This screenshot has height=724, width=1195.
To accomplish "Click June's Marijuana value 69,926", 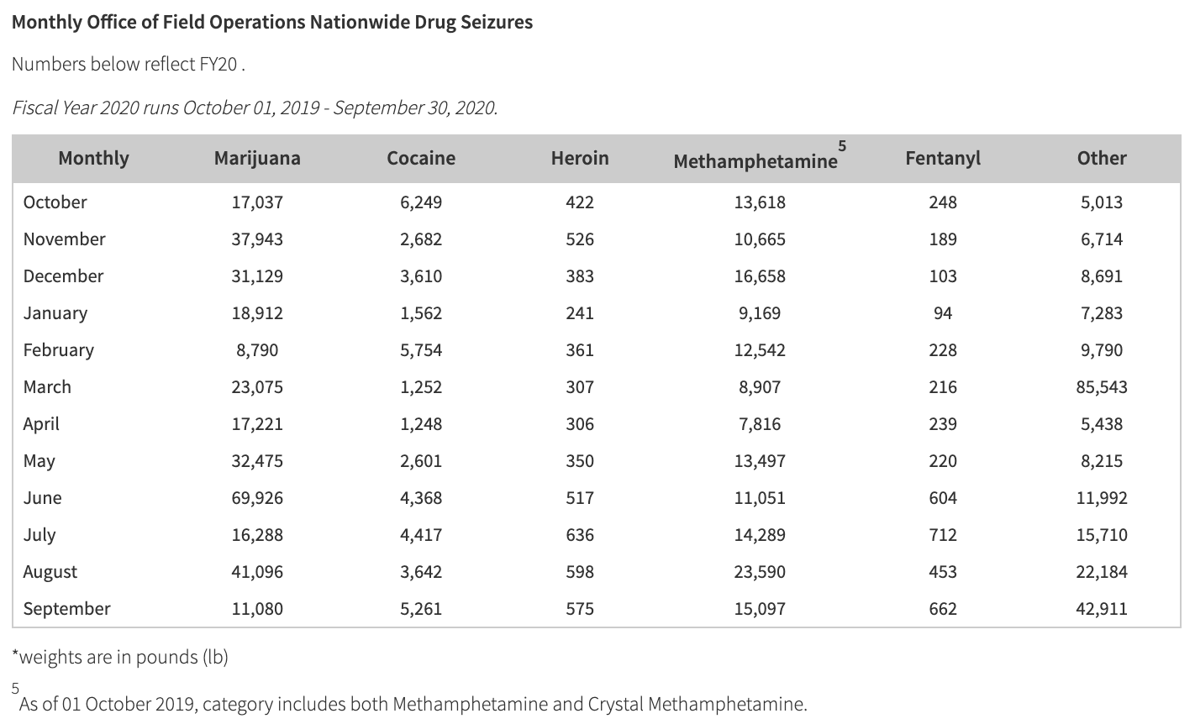I will (x=257, y=498).
